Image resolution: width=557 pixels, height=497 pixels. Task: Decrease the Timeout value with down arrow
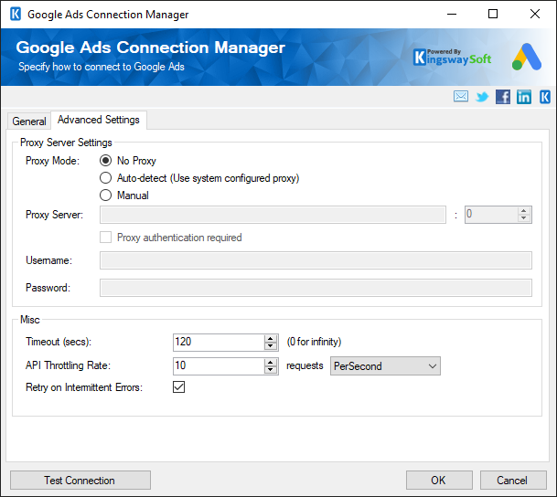click(271, 346)
